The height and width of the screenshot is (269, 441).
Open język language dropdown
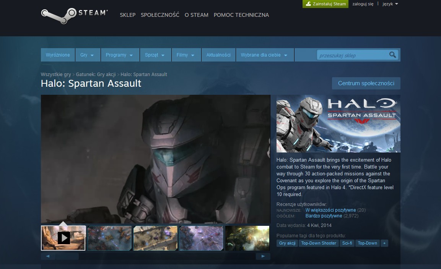click(390, 4)
